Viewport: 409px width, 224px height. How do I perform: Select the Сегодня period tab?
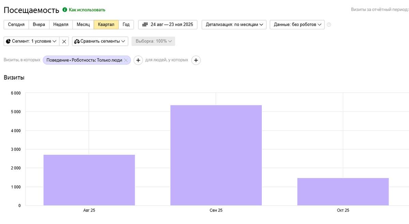16,25
